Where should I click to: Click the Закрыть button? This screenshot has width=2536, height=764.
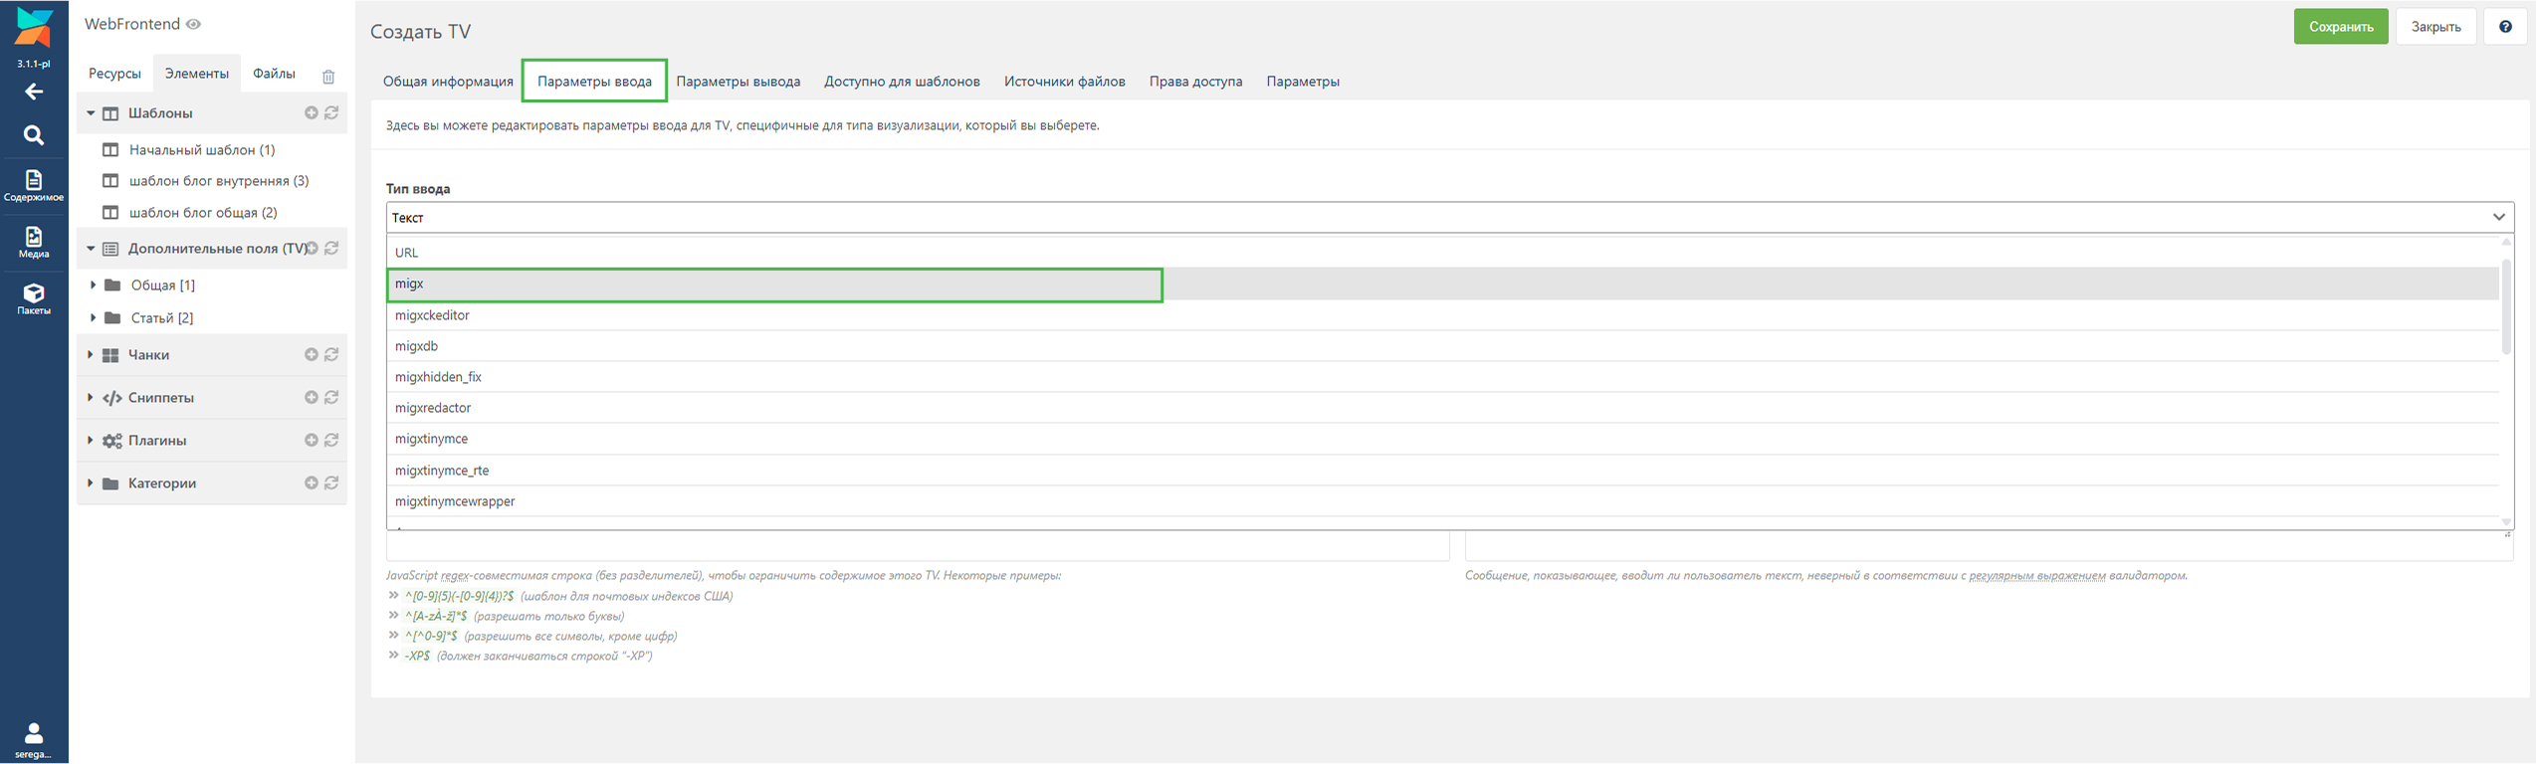[2435, 27]
